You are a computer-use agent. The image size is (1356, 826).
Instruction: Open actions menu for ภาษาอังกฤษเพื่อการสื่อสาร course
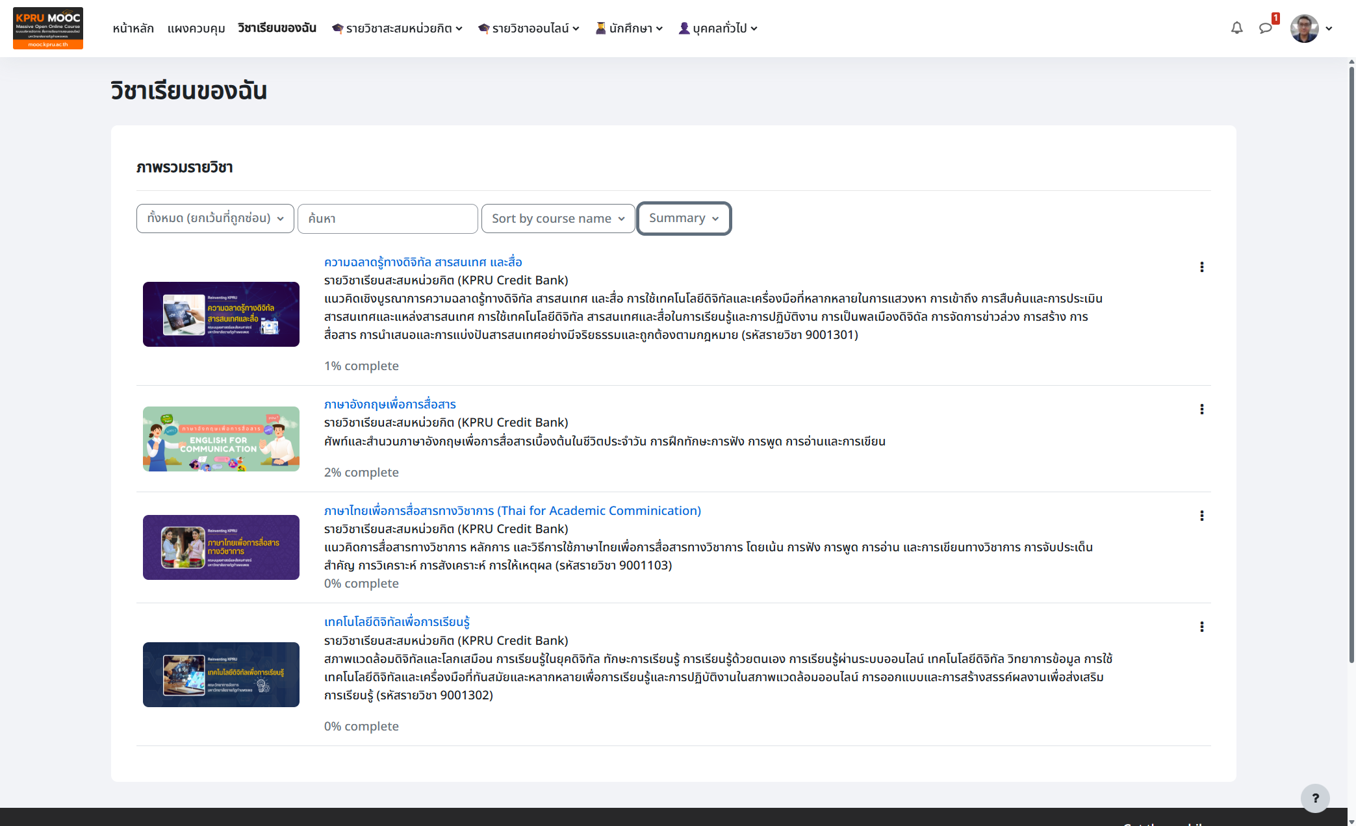[x=1201, y=409]
